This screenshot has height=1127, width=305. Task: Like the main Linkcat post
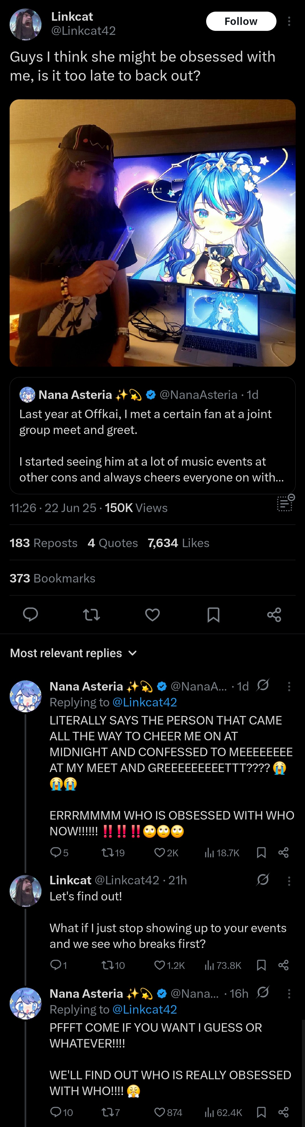152,615
